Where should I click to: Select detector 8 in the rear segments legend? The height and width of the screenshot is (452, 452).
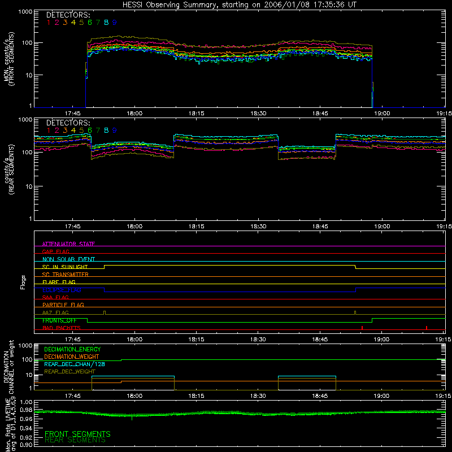pos(106,131)
